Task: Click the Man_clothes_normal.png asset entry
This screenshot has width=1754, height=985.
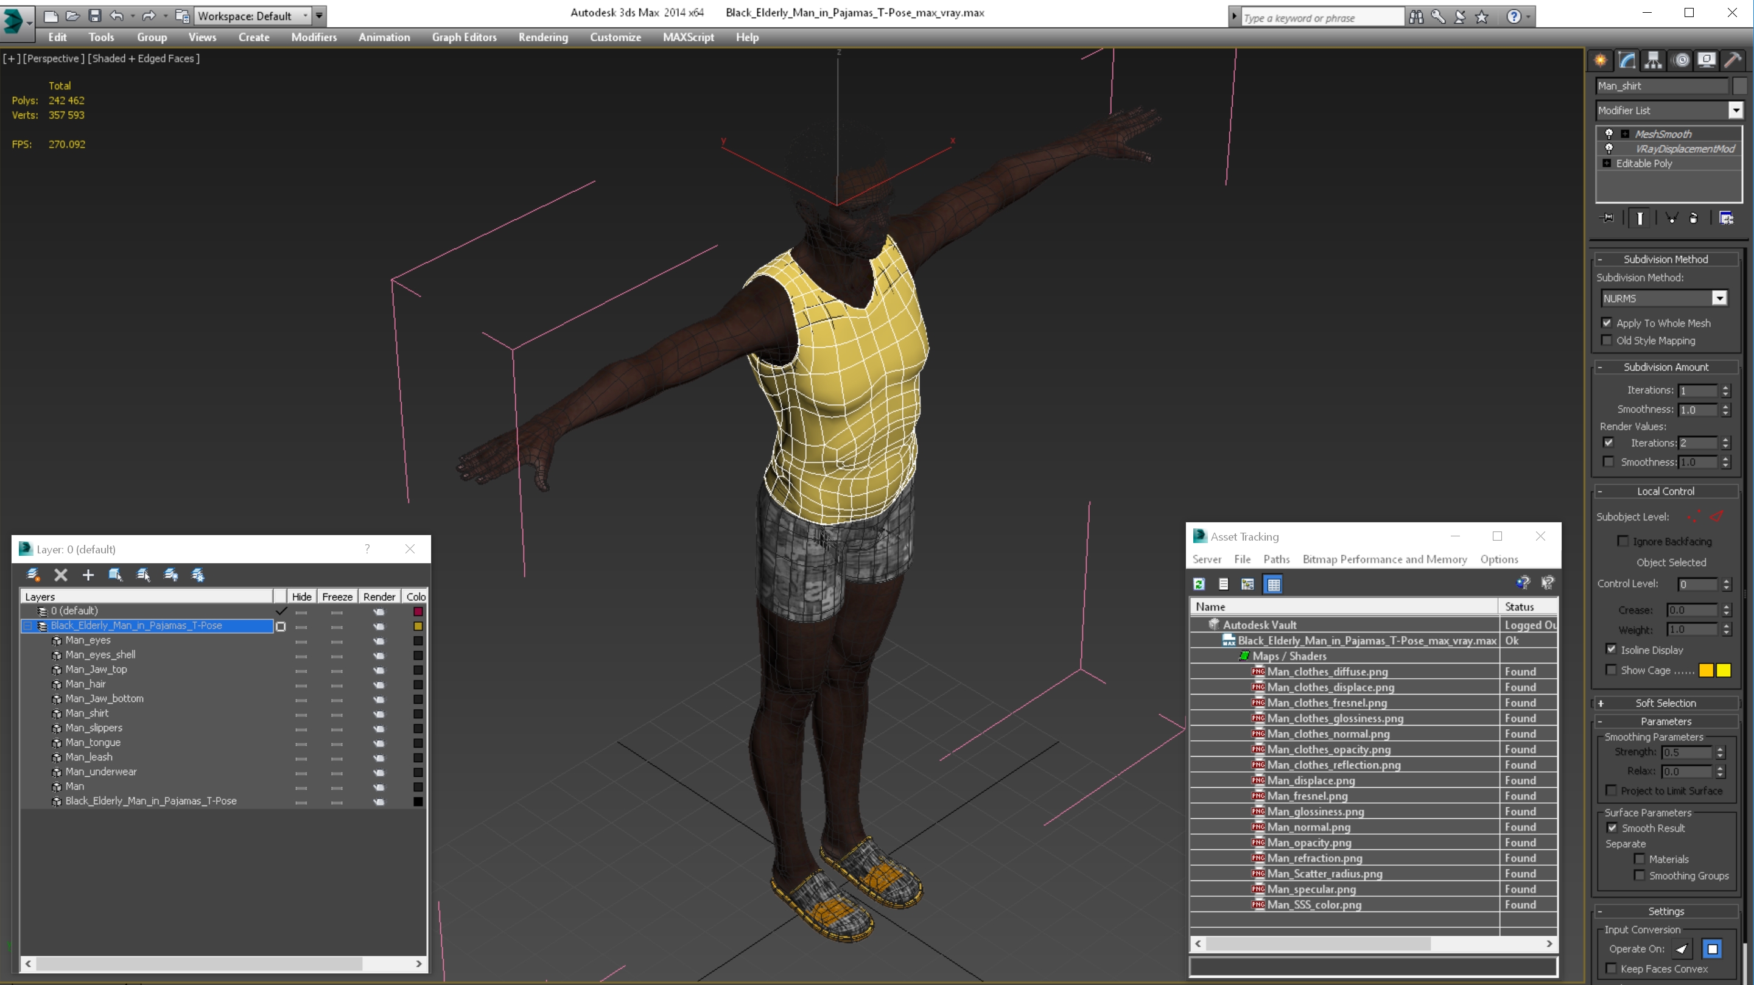Action: (1328, 734)
